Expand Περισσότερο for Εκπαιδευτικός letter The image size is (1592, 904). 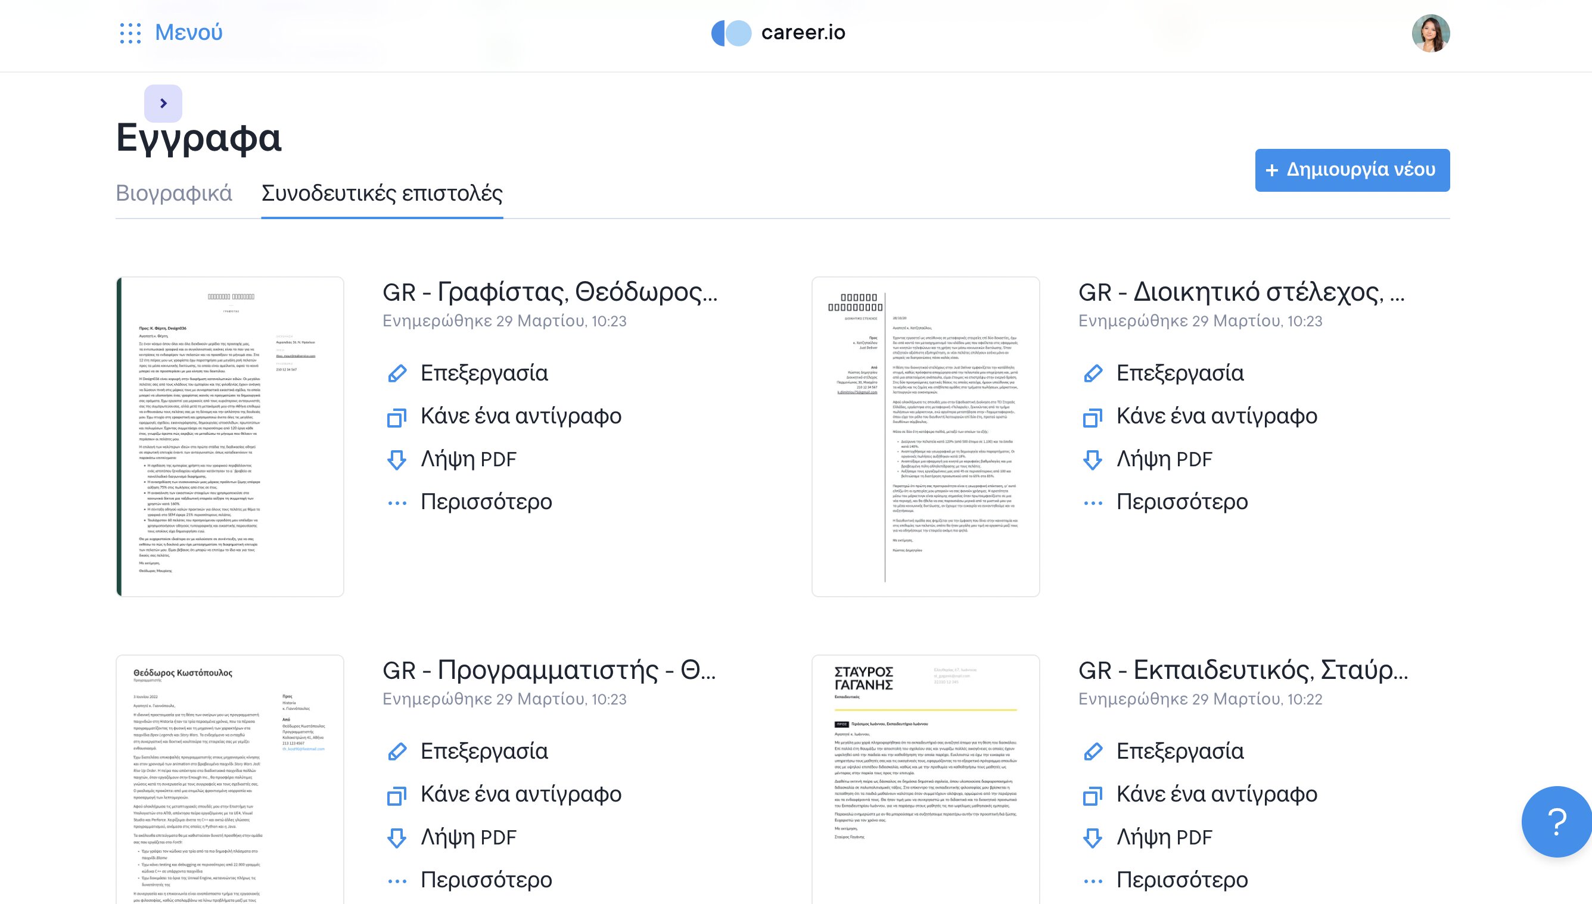[1181, 880]
